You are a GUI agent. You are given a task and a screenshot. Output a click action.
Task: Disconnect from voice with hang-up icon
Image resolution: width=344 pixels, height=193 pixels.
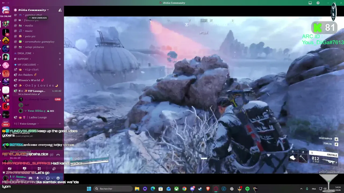click(58, 155)
